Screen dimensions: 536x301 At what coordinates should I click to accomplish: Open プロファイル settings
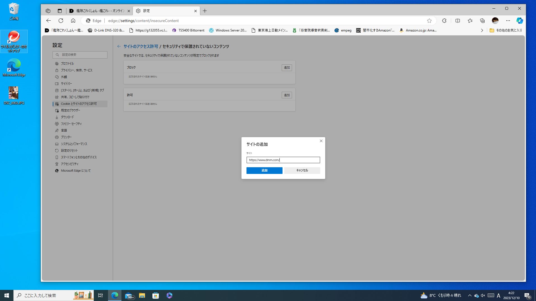[80, 64]
